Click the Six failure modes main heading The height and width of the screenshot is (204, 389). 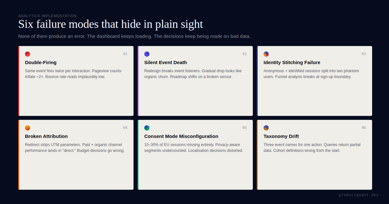tap(111, 24)
